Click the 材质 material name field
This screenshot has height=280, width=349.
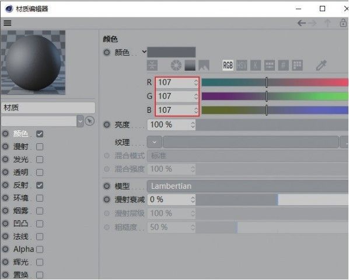coord(48,108)
